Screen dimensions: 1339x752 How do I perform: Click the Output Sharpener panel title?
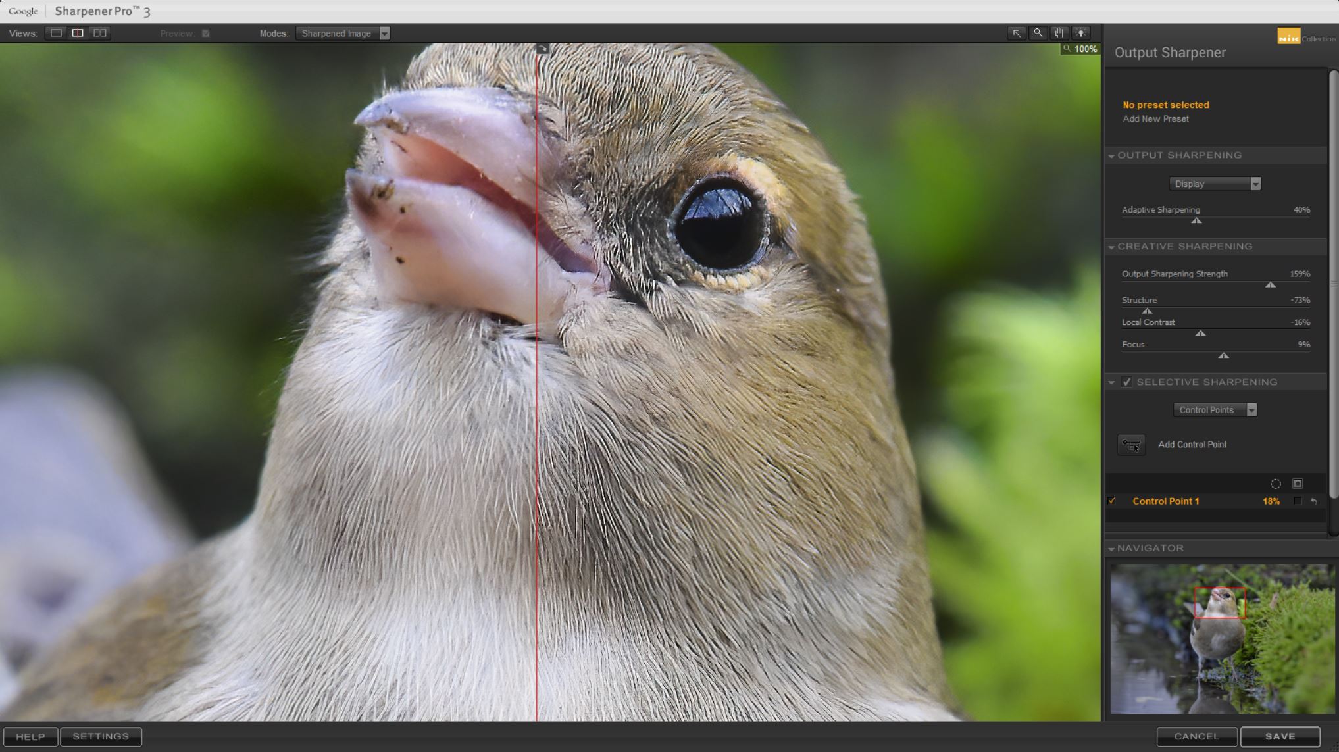click(x=1170, y=53)
